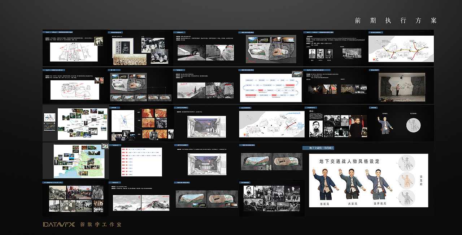Click the gray circle character sketch on style slide
This screenshot has width=462, height=235.
pos(414,126)
